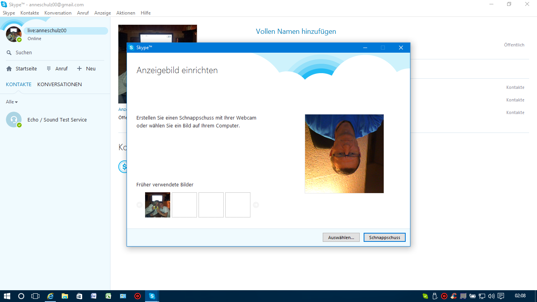Click the Skype logo in dialog title bar

131,48
